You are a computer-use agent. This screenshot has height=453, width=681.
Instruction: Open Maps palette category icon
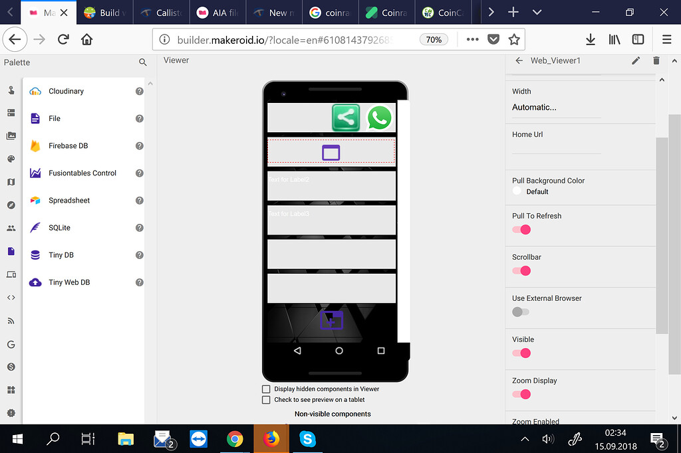coord(11,182)
